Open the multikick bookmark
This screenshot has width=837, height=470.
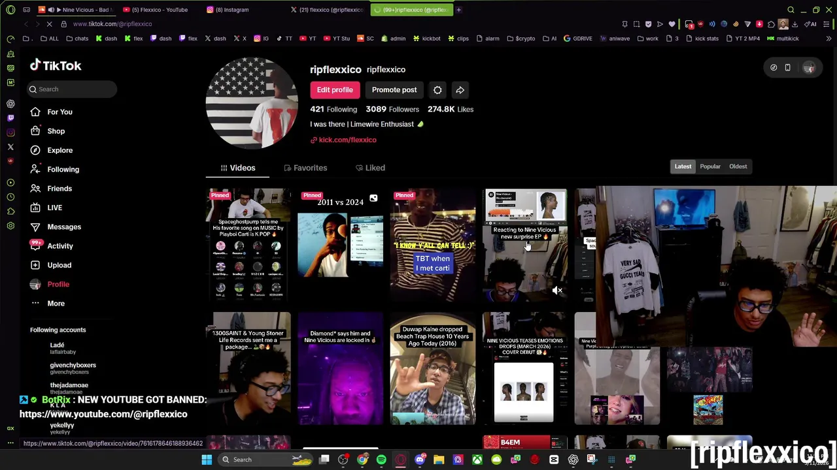[783, 39]
